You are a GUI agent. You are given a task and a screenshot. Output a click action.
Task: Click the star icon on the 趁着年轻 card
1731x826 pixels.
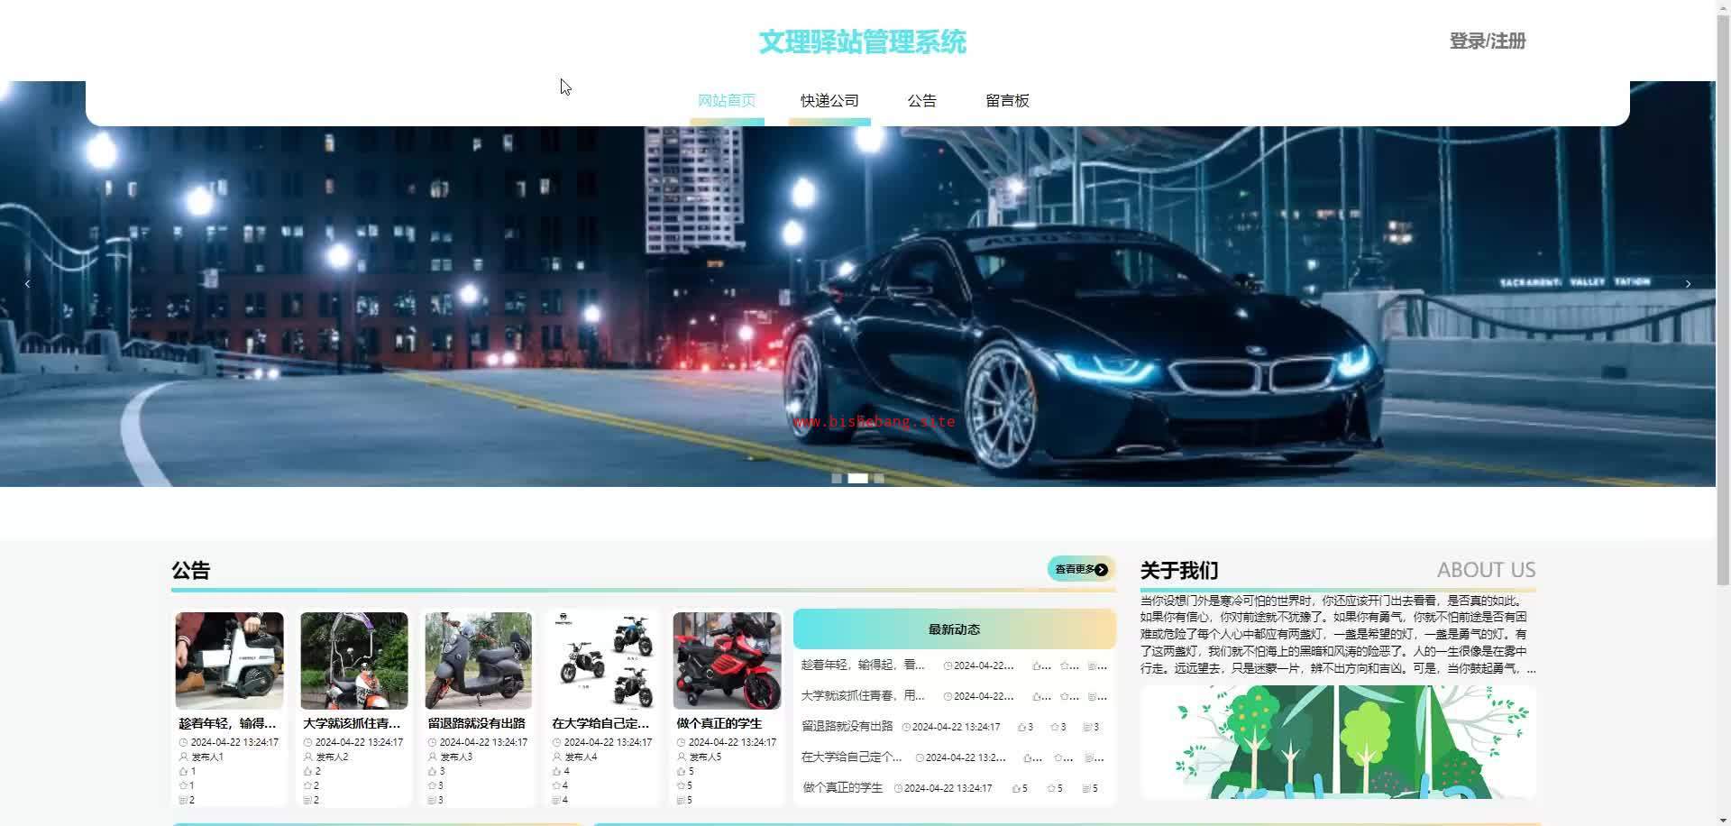pos(183,786)
